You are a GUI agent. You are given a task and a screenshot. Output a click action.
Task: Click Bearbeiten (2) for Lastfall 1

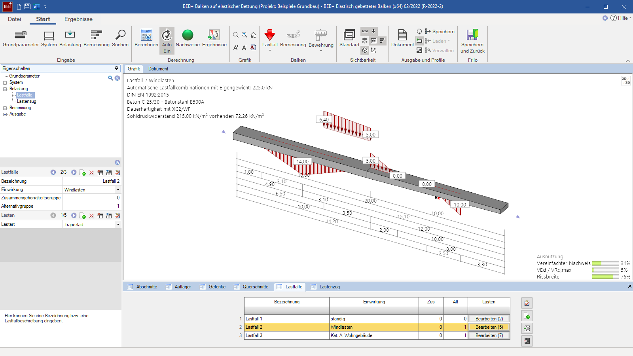(x=489, y=319)
